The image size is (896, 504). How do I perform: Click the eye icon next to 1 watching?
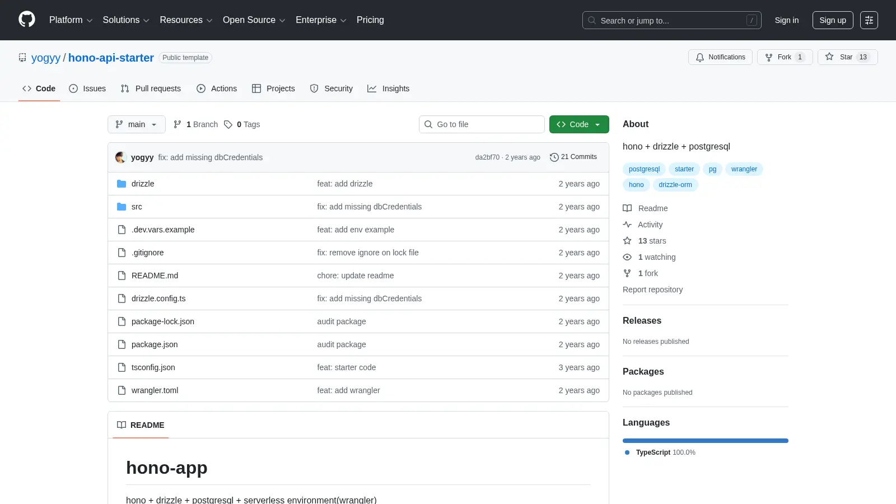point(627,257)
